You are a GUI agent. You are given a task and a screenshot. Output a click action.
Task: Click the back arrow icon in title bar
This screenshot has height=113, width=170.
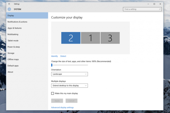pos(9,4)
